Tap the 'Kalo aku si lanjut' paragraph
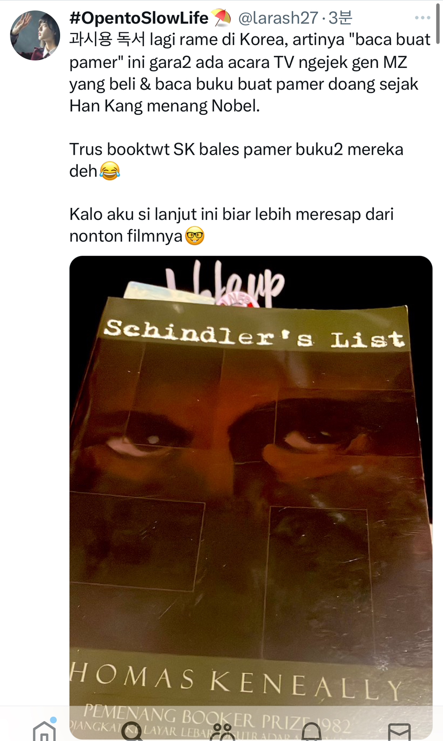Image resolution: width=443 pixels, height=741 pixels. click(231, 225)
